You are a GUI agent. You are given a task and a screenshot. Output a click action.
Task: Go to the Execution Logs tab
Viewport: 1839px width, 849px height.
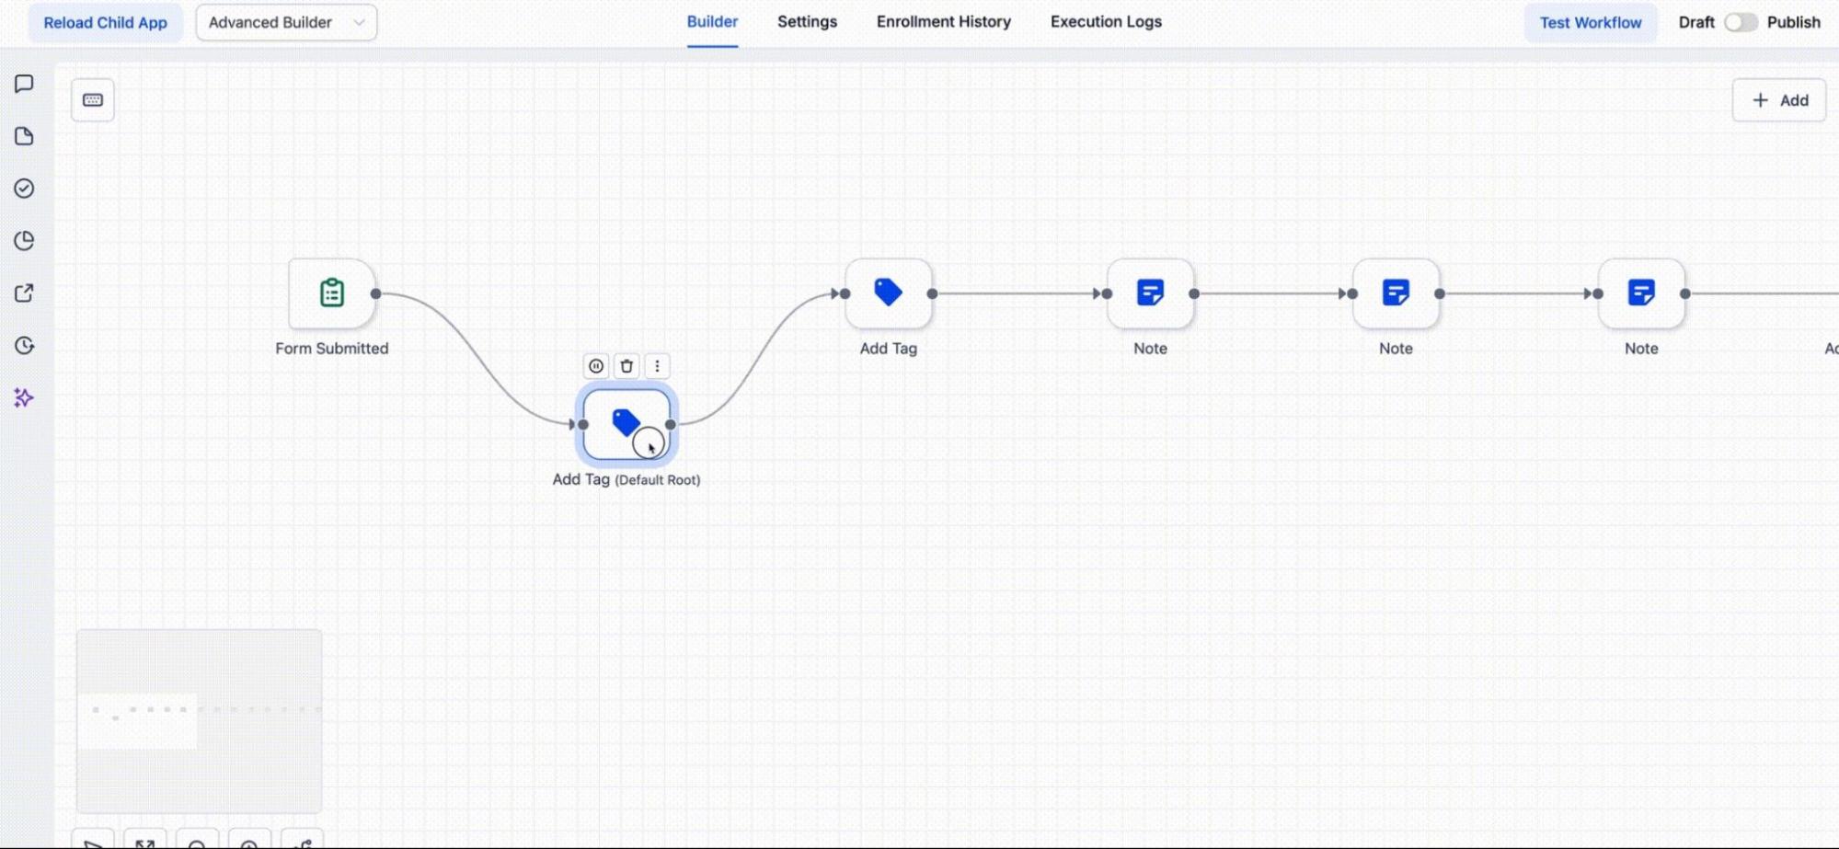pyautogui.click(x=1106, y=22)
